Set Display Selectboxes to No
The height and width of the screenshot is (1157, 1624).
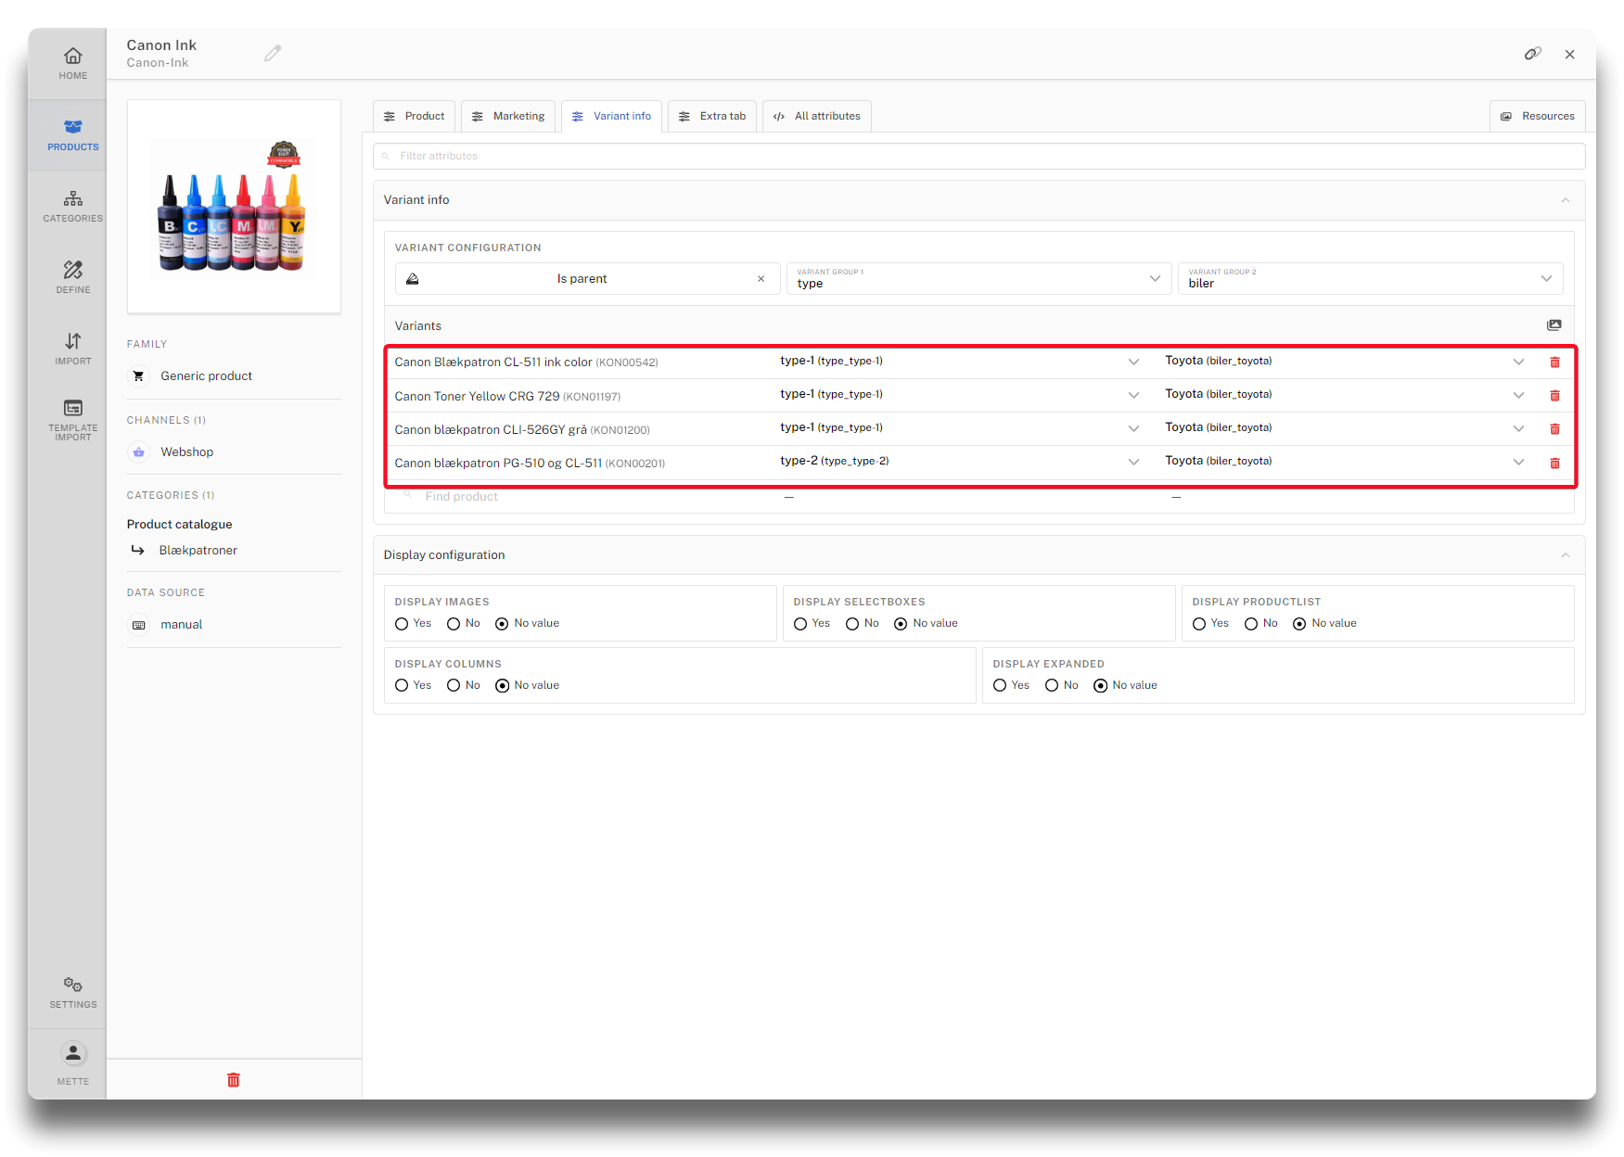click(x=852, y=624)
